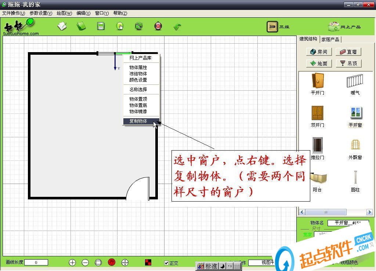Select the 圆柱 column item
The height and width of the screenshot is (271, 376).
coord(355,181)
